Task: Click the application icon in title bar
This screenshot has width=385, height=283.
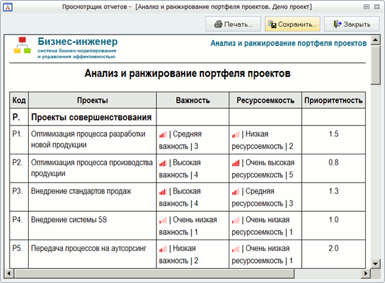Action: pyautogui.click(x=8, y=7)
